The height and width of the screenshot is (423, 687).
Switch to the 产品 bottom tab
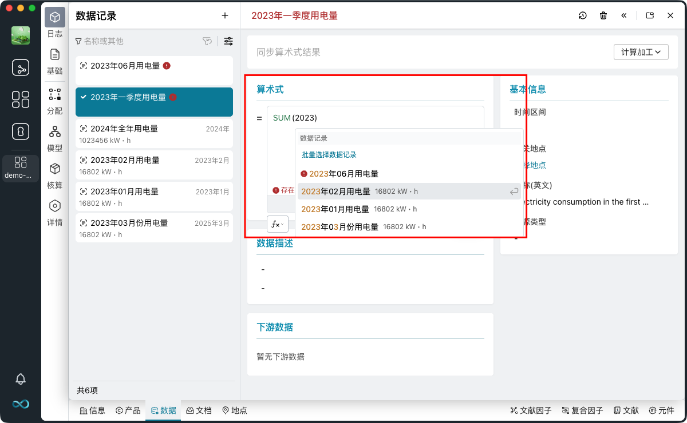click(x=128, y=410)
